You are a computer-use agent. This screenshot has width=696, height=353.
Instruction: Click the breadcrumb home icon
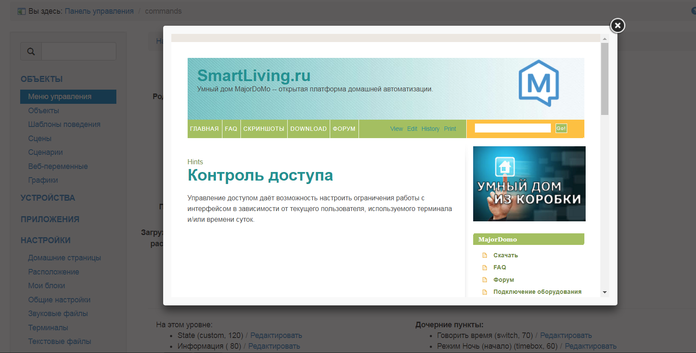[21, 11]
